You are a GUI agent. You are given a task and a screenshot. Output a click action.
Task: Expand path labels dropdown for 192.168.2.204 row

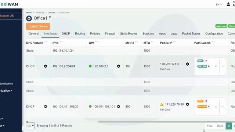223,66
